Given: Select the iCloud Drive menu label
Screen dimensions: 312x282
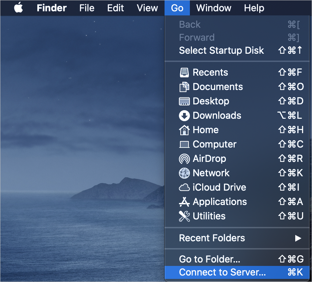Looking at the screenshot, I should pyautogui.click(x=219, y=188).
